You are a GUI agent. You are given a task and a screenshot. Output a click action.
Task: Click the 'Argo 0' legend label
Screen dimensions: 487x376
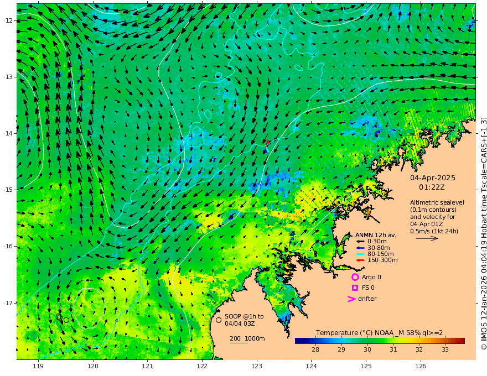pos(371,277)
